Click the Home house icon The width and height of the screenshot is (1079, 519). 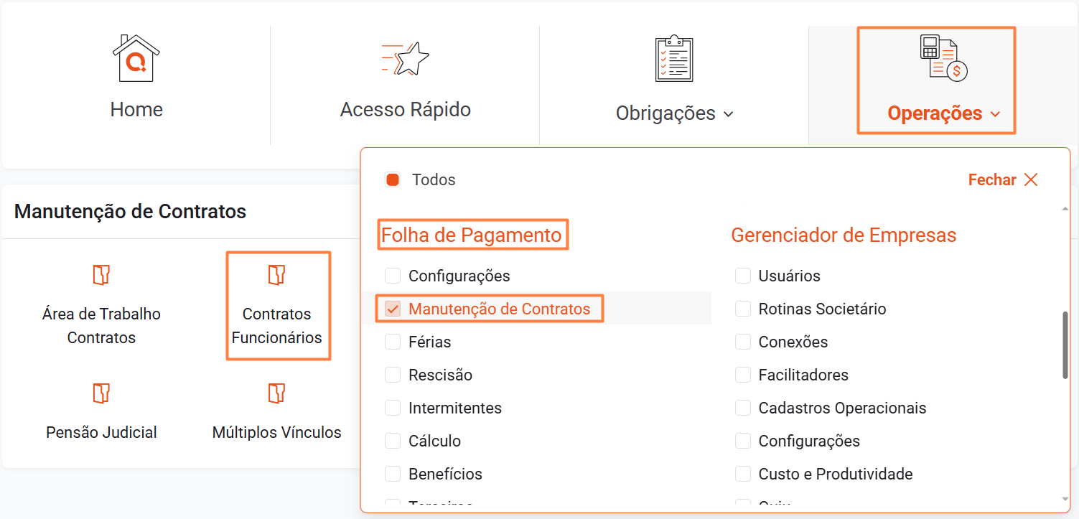coord(136,58)
